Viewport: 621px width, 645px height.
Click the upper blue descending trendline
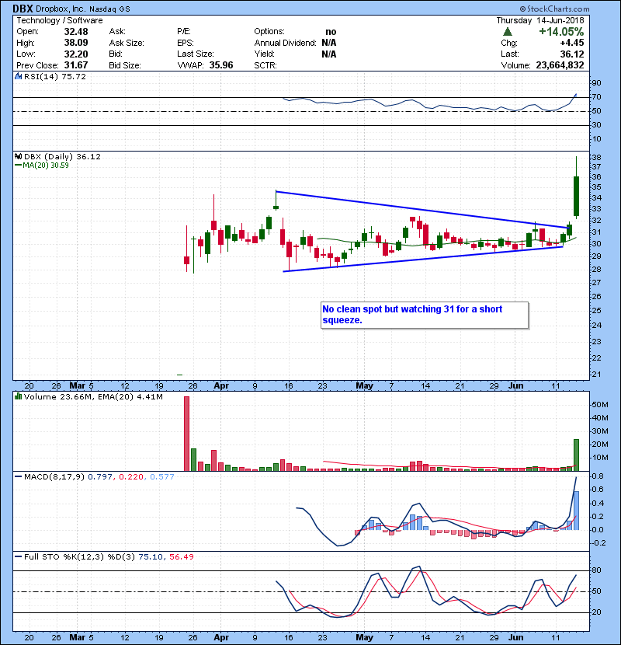[422, 209]
